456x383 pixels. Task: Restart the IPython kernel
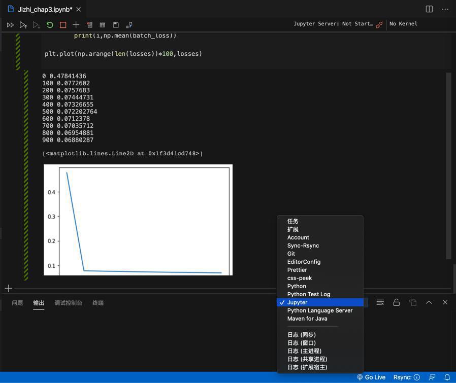(50, 25)
